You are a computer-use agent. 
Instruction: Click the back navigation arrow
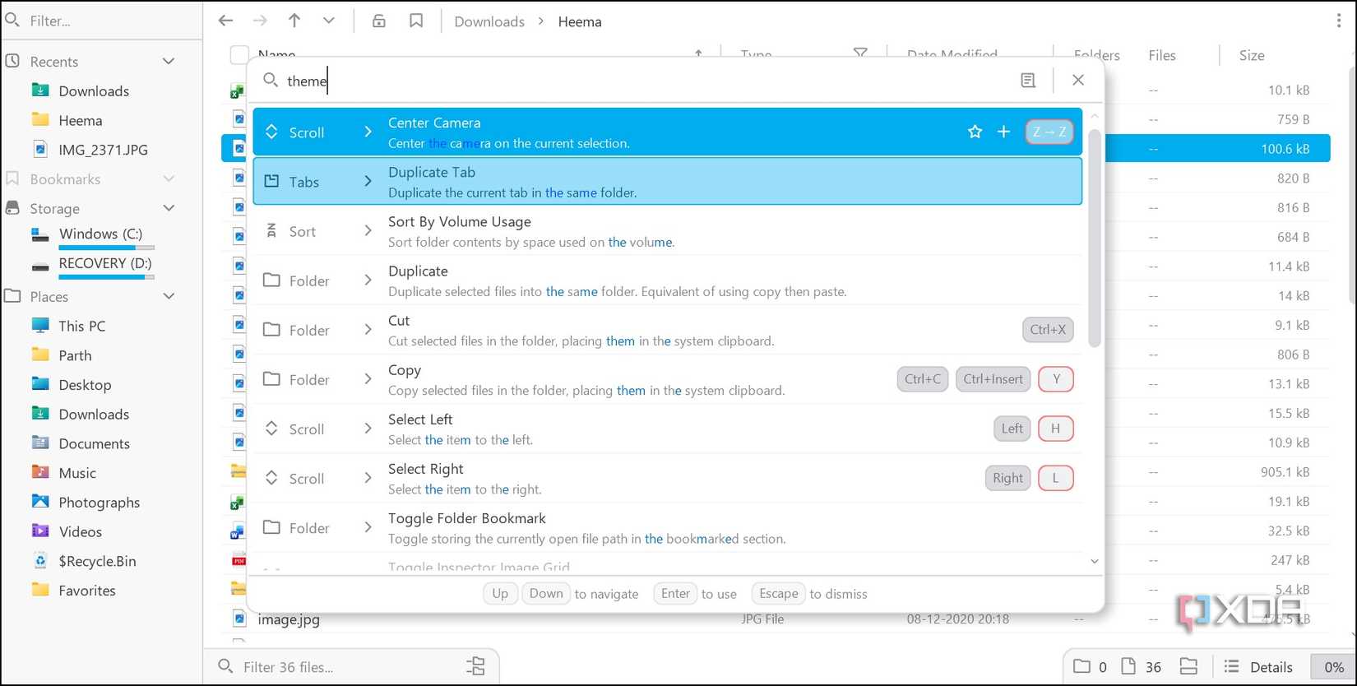[x=226, y=21]
